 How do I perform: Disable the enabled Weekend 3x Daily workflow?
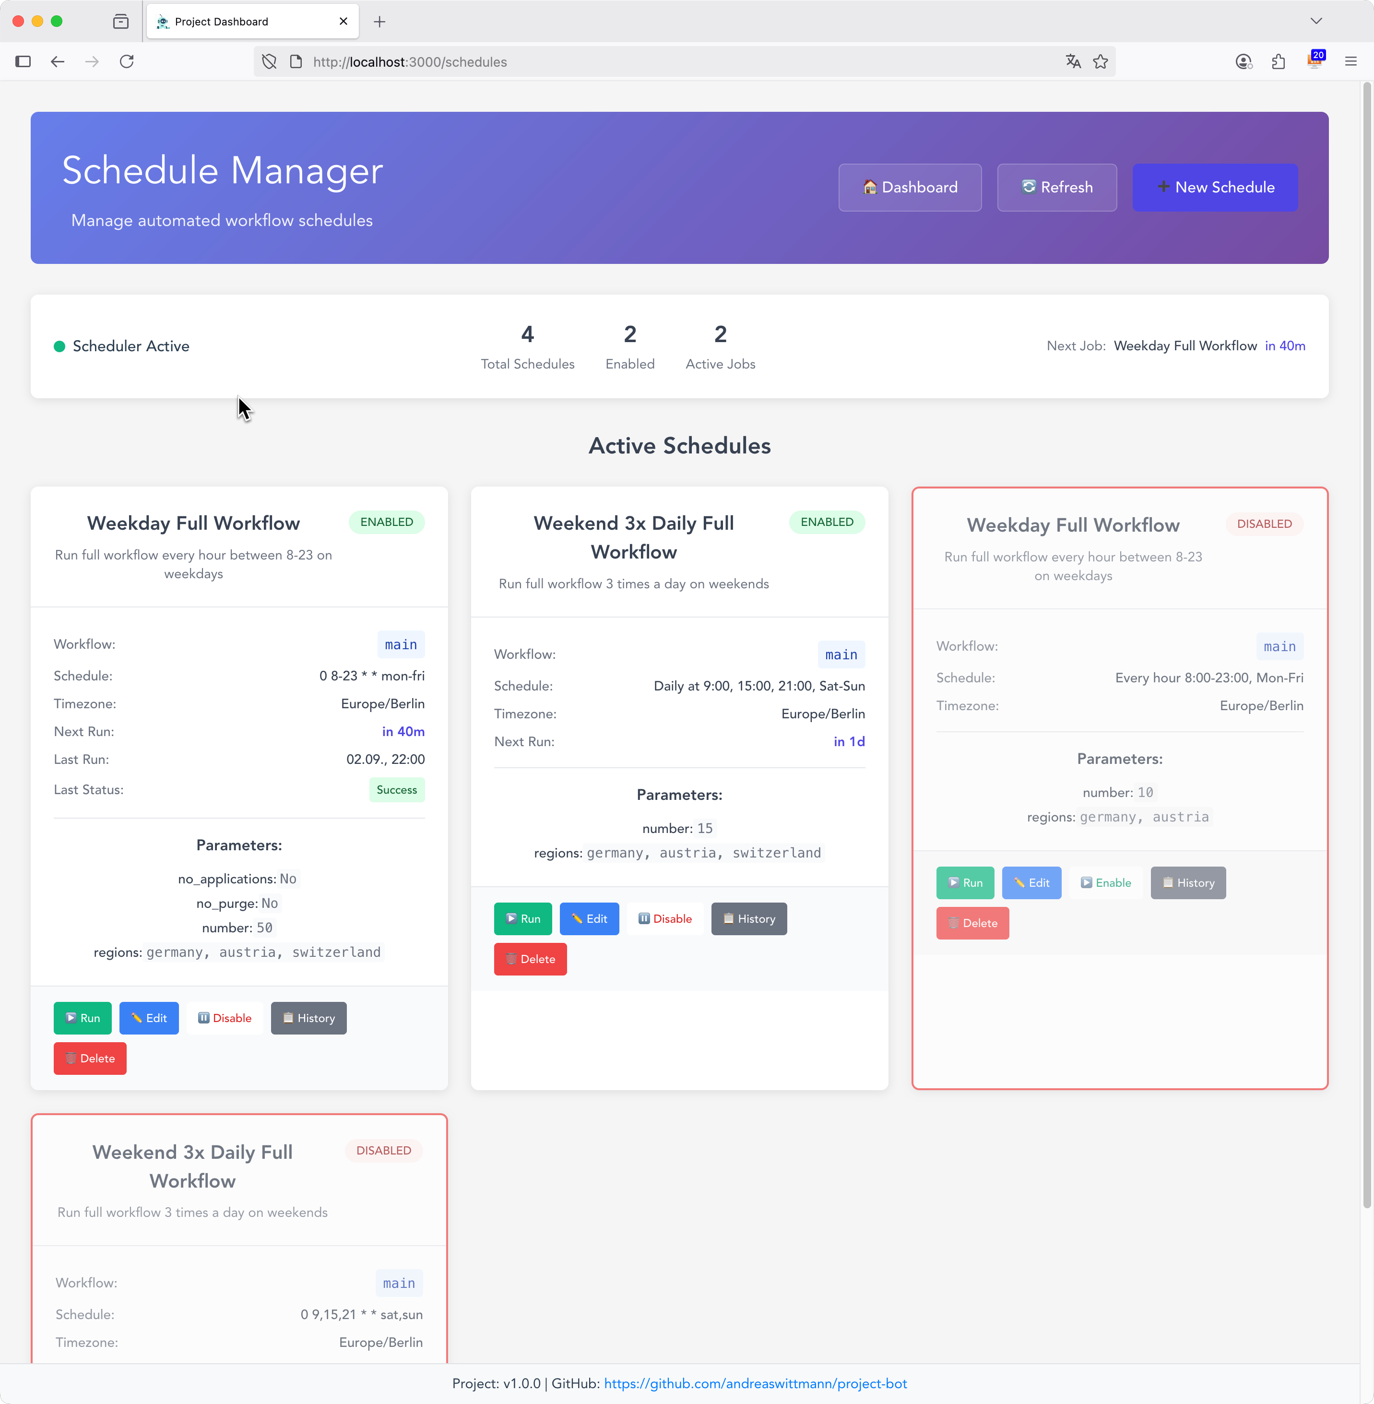tap(664, 919)
